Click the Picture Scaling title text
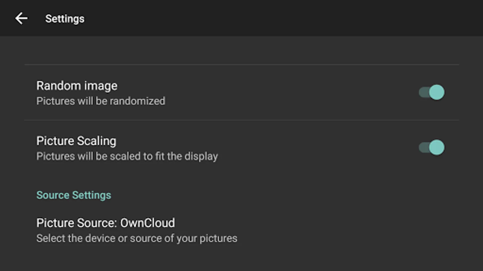 point(76,141)
